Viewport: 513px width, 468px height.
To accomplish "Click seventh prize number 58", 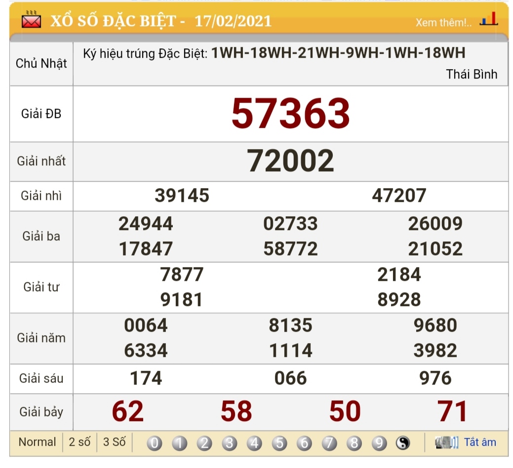I will [x=236, y=411].
